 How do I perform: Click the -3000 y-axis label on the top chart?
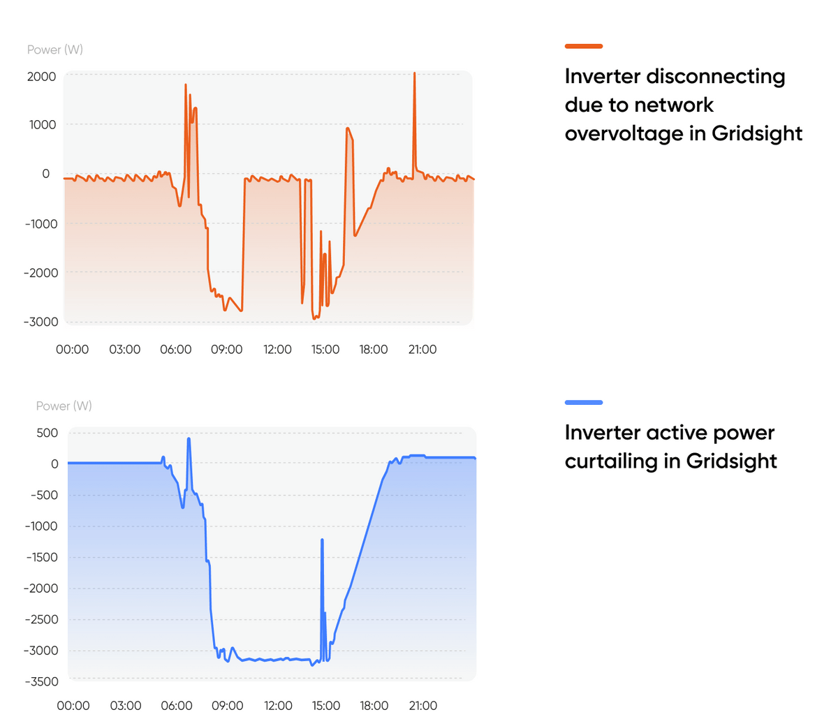41,322
